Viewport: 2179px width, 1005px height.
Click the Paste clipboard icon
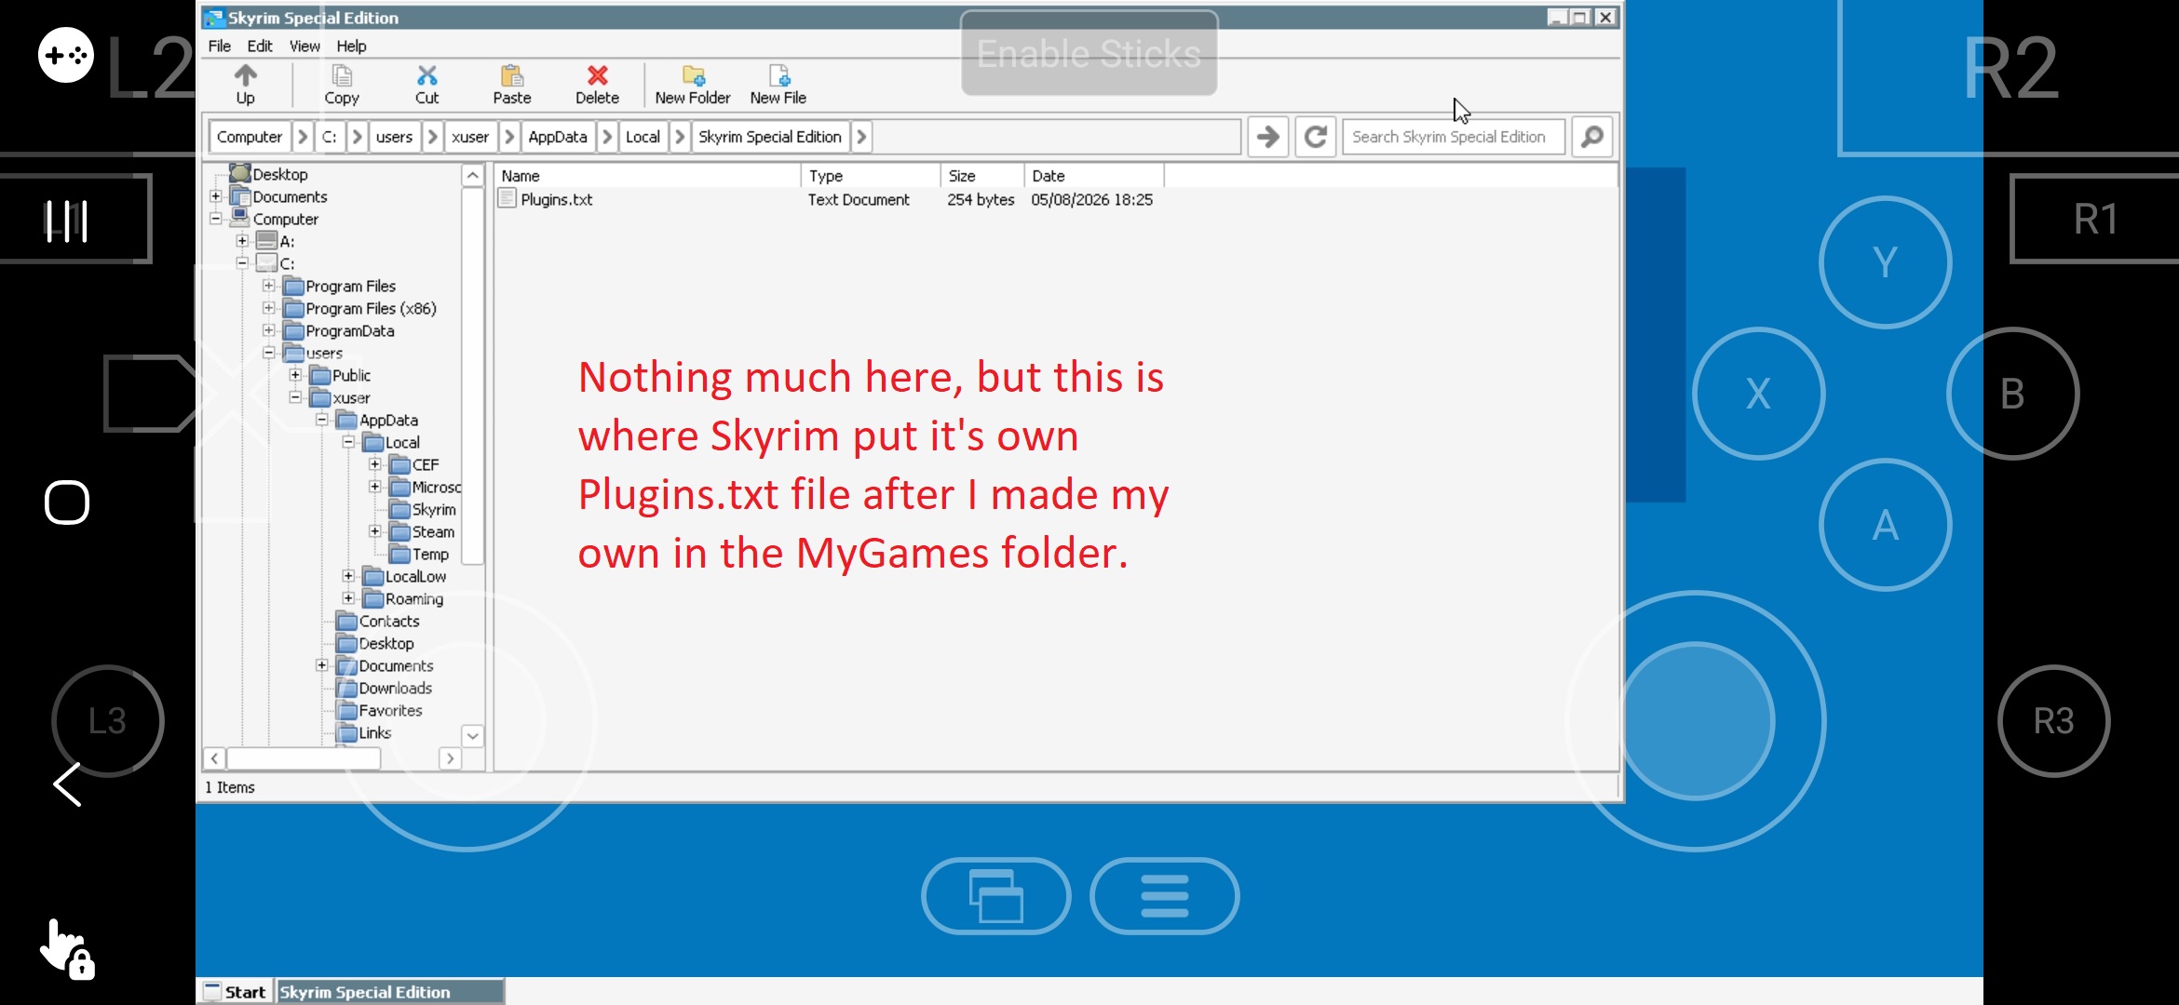(512, 75)
